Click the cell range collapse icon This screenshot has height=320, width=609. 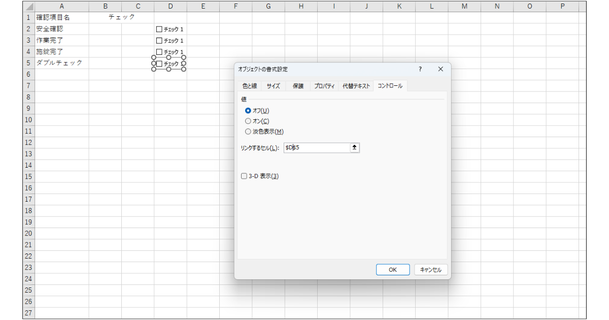[x=355, y=147]
